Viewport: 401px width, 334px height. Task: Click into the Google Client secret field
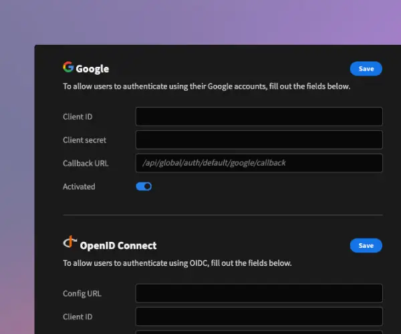[x=259, y=140]
